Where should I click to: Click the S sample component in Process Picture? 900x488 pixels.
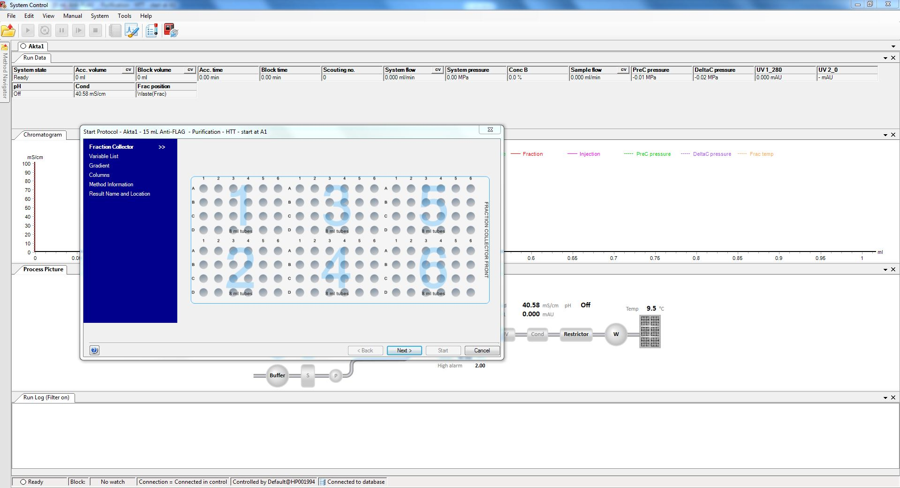pos(308,375)
